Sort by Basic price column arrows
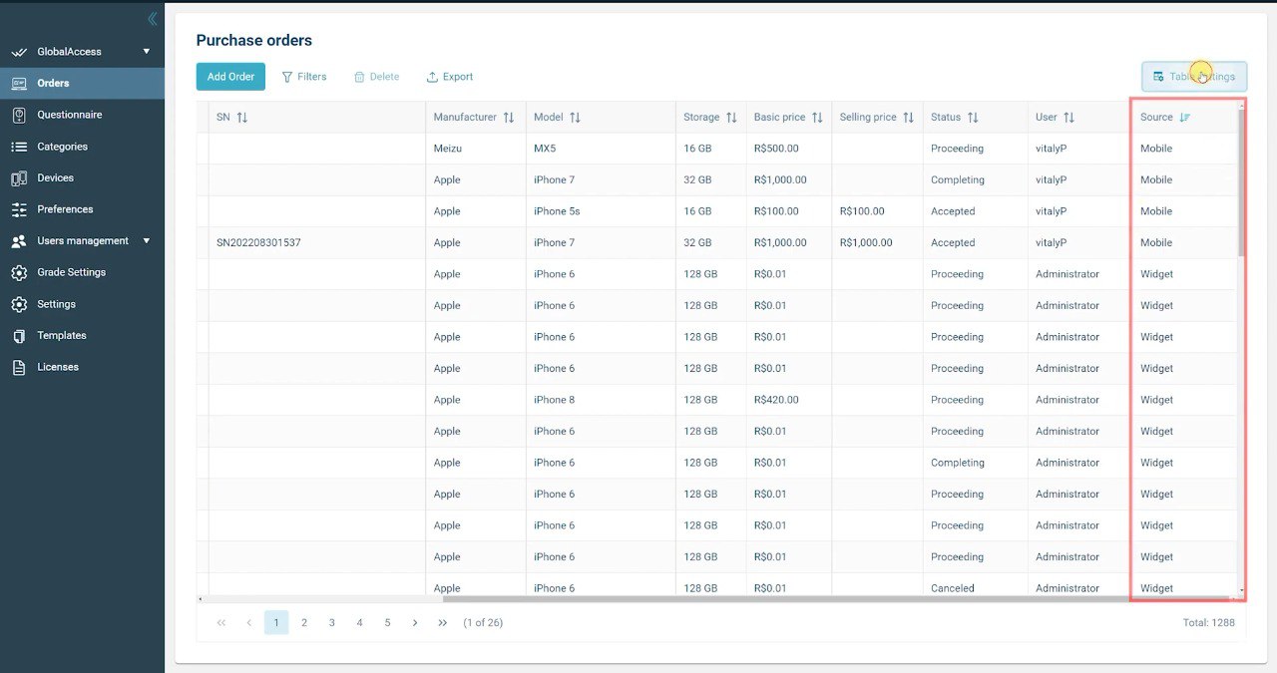The image size is (1277, 673). pos(817,118)
